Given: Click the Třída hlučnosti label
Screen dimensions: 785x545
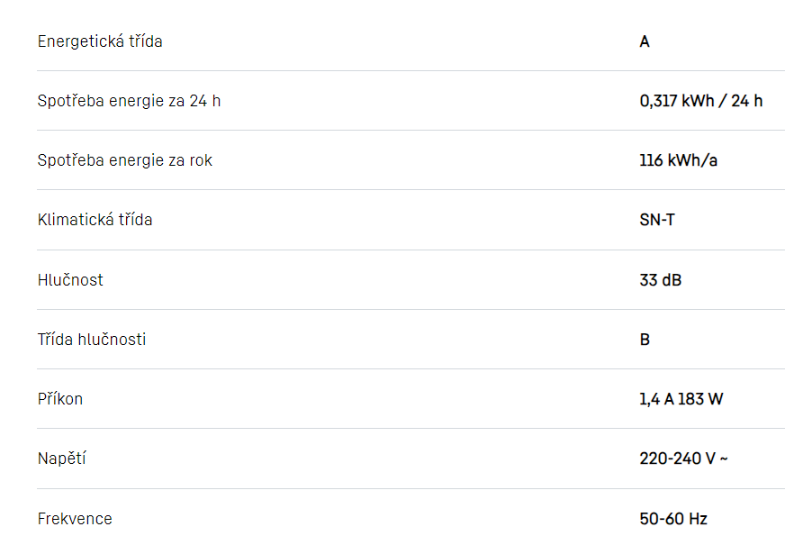Looking at the screenshot, I should tap(92, 340).
